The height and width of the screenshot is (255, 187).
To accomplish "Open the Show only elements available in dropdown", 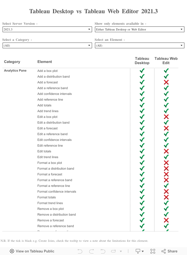I will coord(140,29).
